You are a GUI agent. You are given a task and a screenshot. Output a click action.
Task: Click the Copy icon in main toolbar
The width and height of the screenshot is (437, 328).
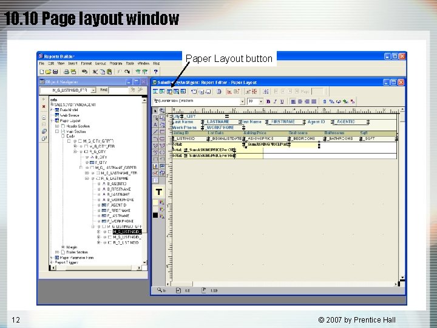tap(103, 72)
